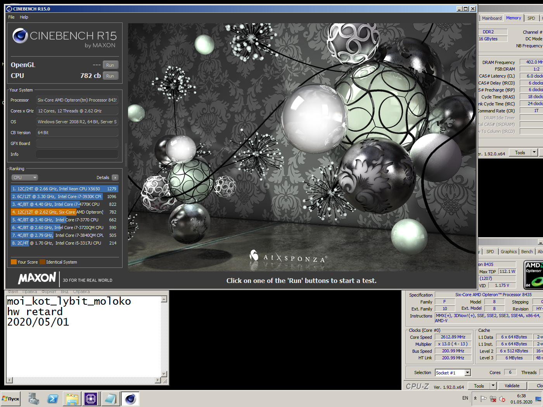Click the muted speaker tray icon
Screen dimensions: 543x407
pyautogui.click(x=502, y=398)
